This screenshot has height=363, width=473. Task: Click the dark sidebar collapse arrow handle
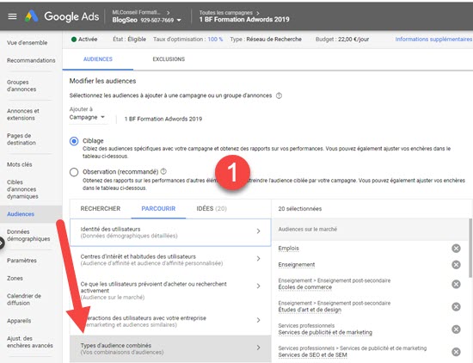tap(2, 243)
